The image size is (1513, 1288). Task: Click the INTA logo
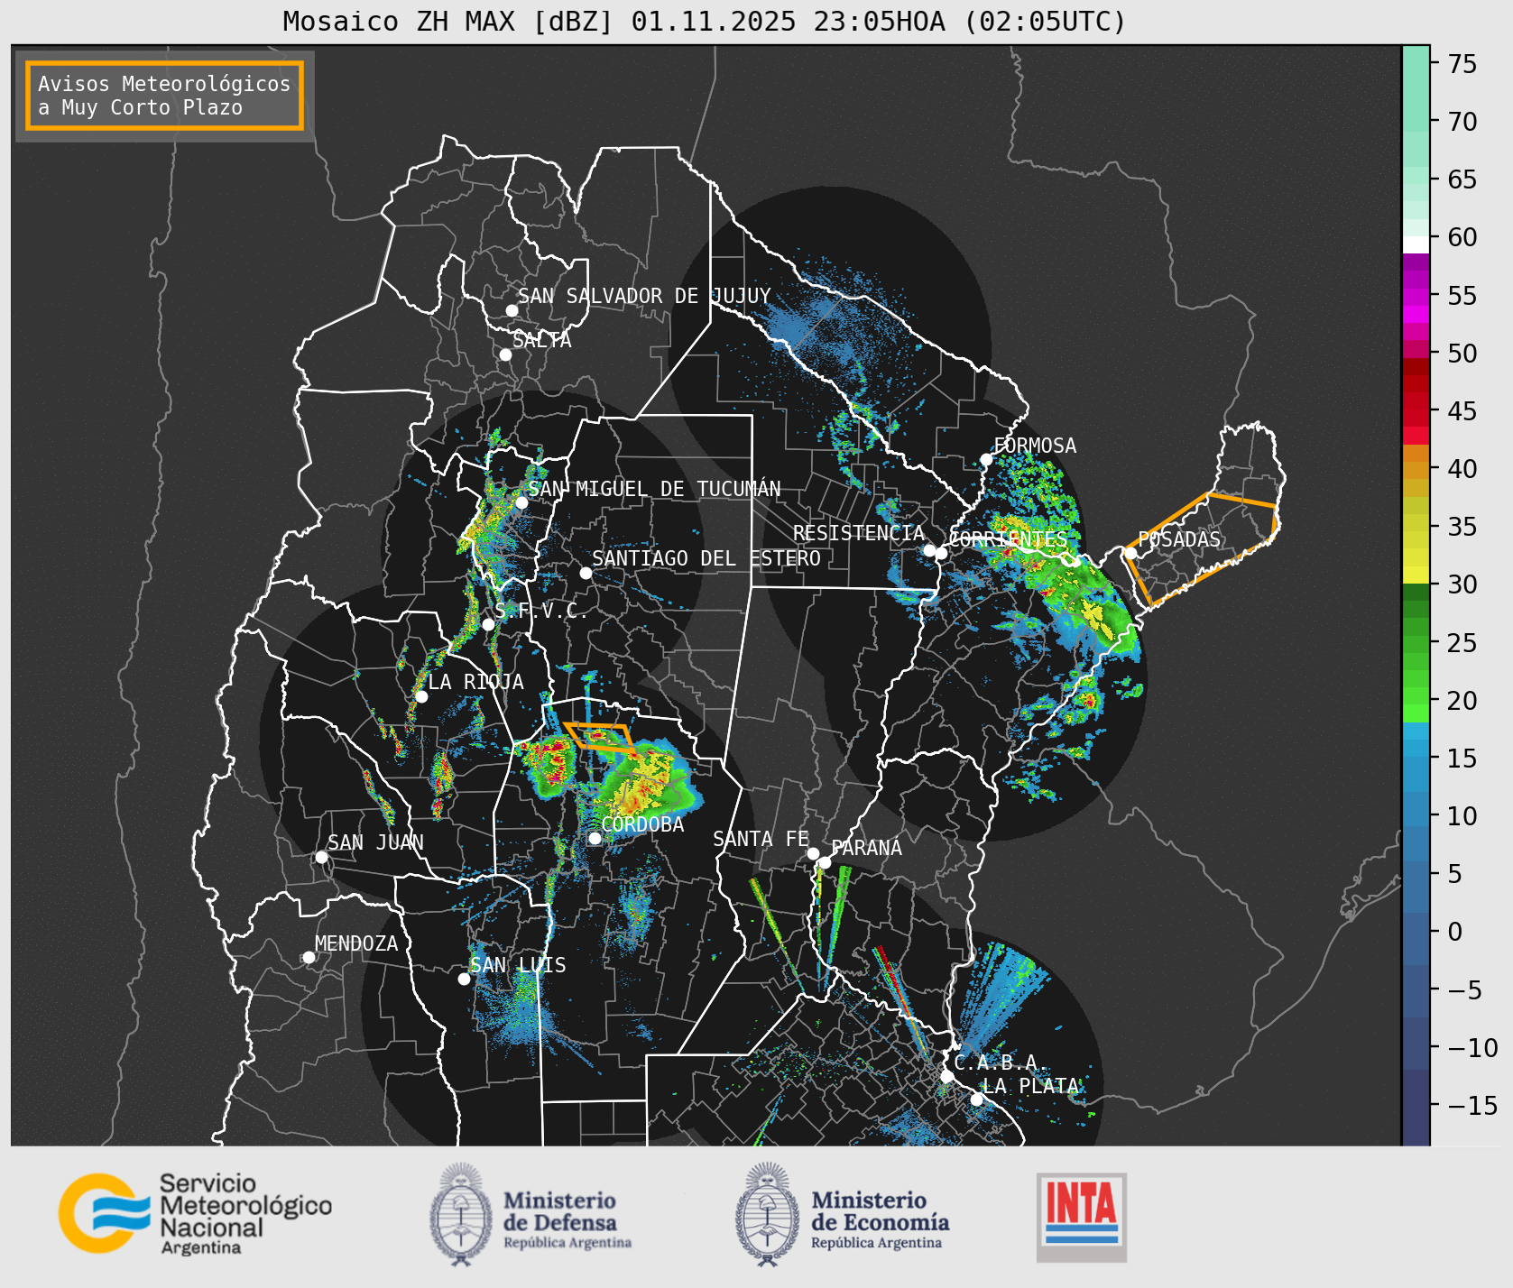[x=1081, y=1217]
